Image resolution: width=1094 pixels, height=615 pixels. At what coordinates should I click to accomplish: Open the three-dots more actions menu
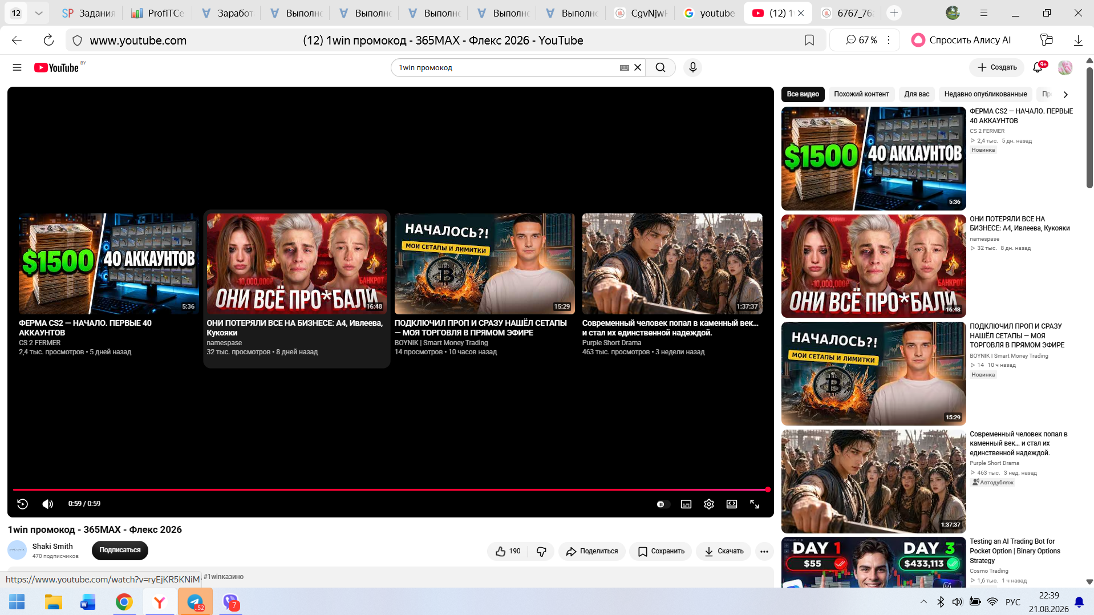(x=764, y=551)
